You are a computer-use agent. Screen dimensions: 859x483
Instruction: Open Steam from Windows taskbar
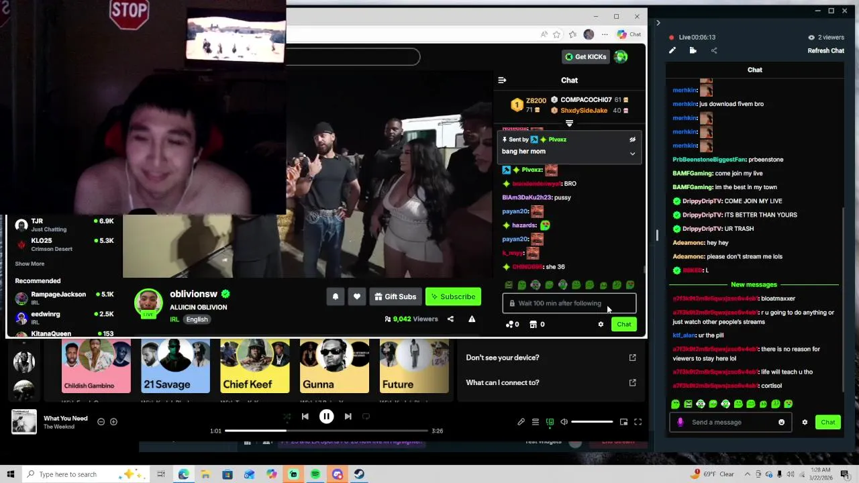(x=359, y=474)
